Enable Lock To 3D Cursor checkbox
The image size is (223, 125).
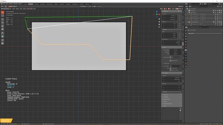tap(170, 68)
